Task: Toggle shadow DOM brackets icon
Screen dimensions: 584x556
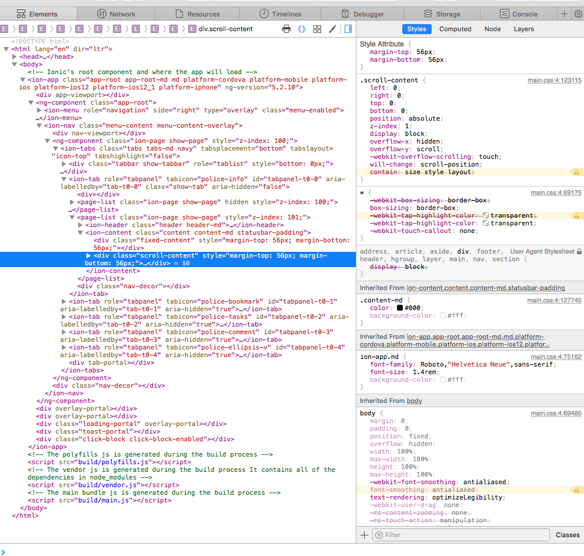Action: pos(302,29)
